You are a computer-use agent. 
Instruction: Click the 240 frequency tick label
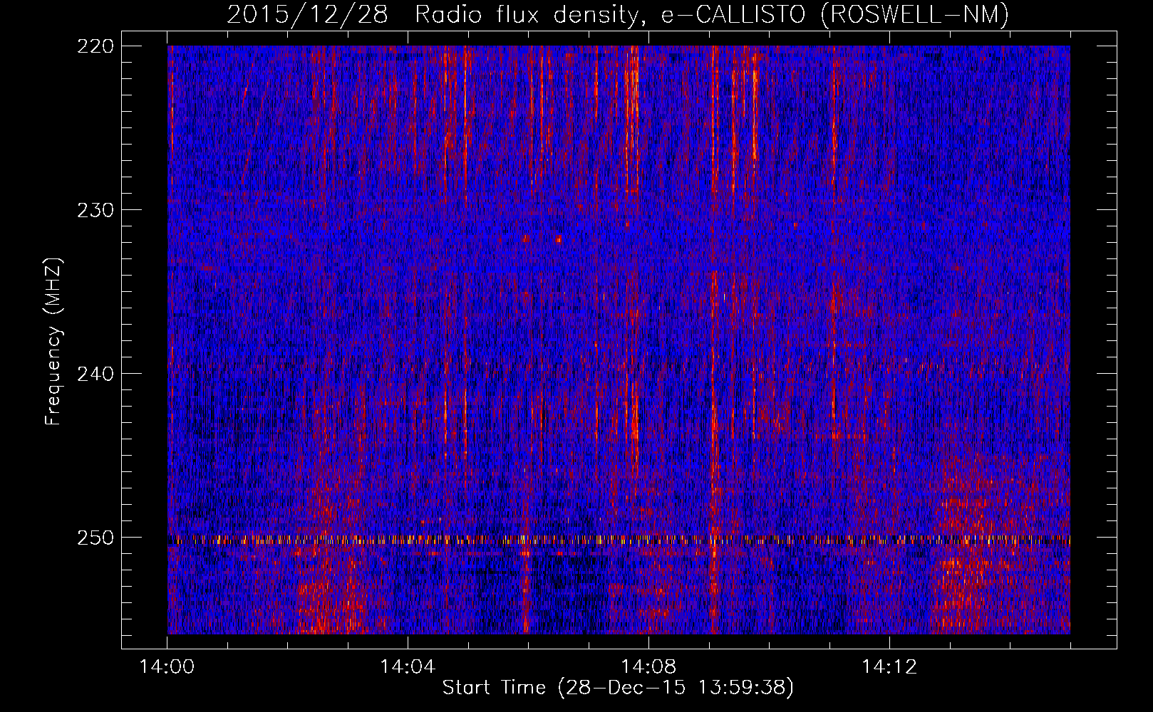95,374
